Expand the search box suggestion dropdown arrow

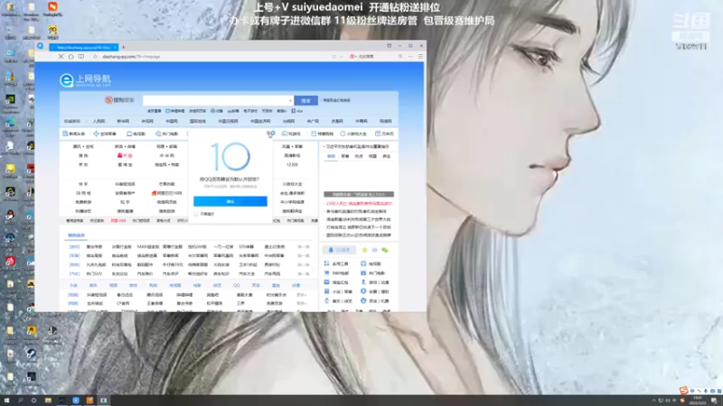(290, 100)
